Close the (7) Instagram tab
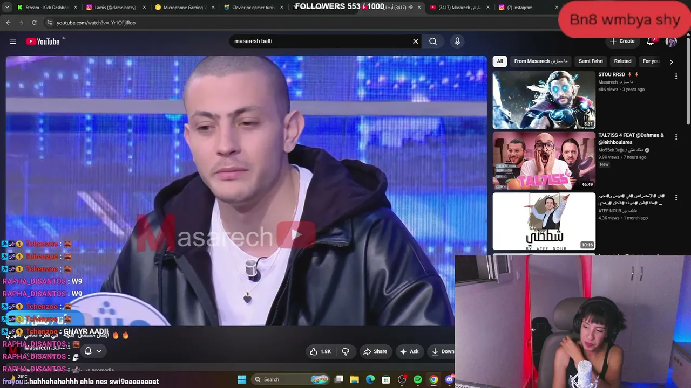The image size is (691, 388). tap(557, 8)
